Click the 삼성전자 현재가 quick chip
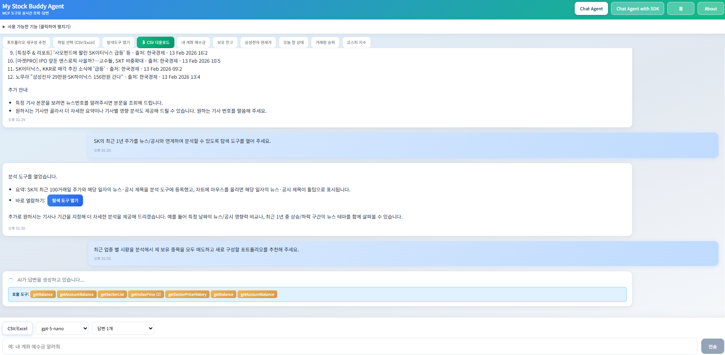 click(x=258, y=42)
